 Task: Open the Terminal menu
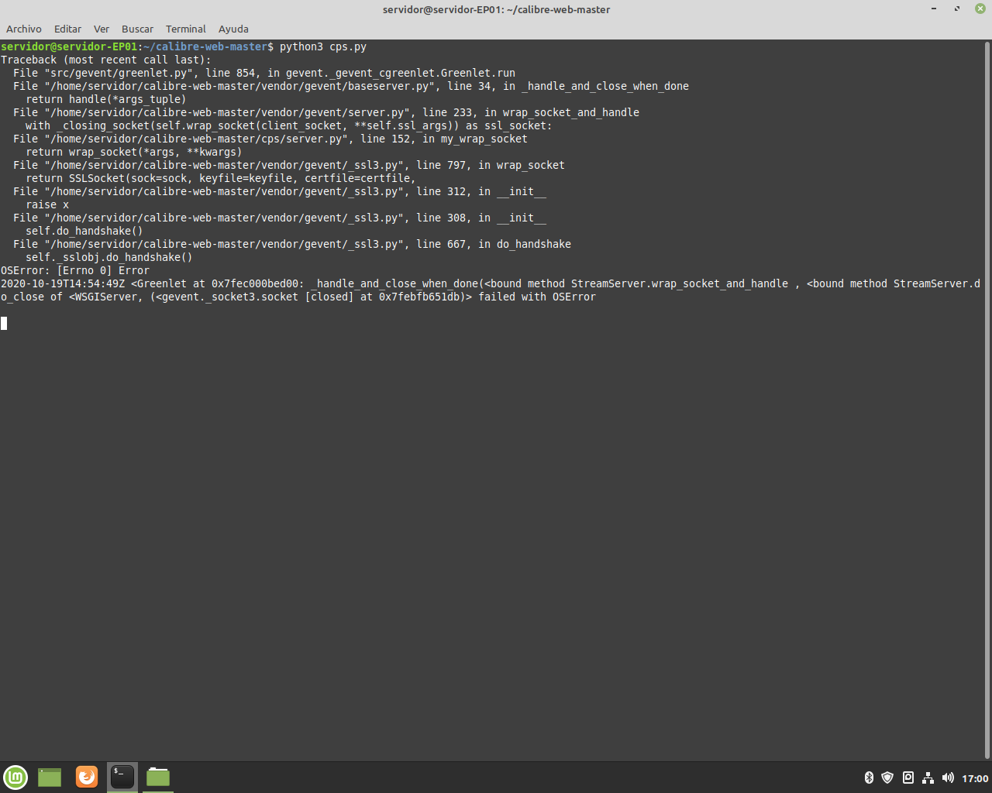click(185, 29)
